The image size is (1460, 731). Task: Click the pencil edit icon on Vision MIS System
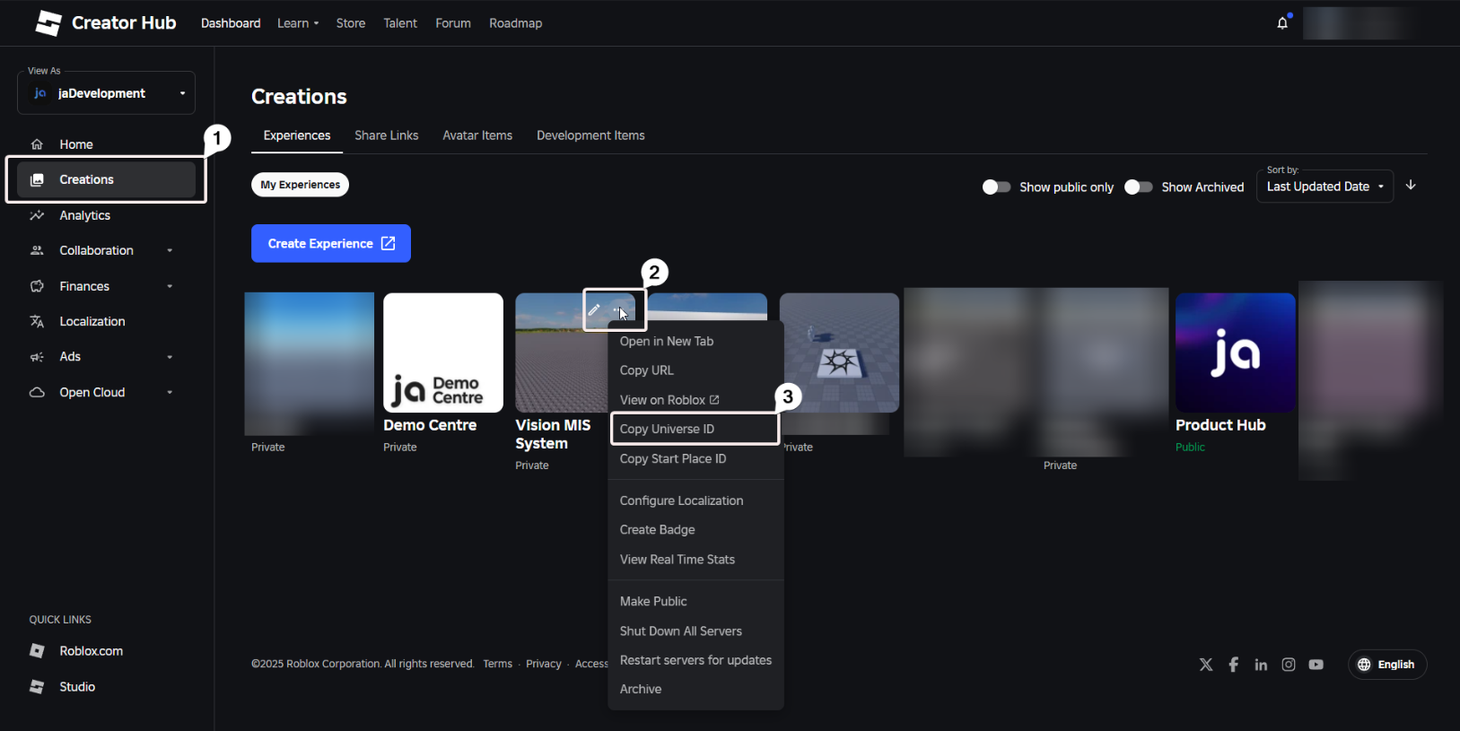tap(594, 310)
